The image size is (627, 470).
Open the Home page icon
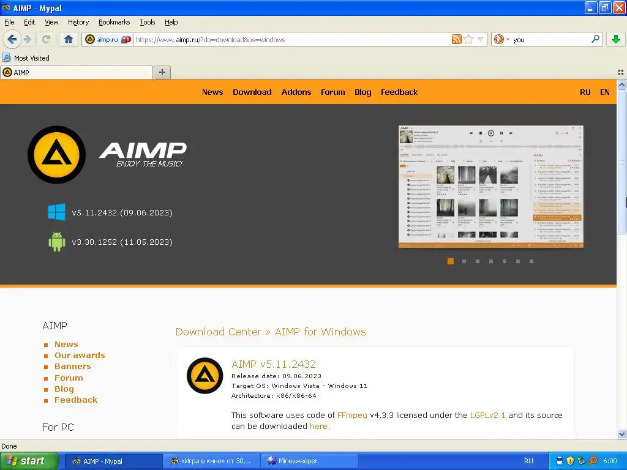69,39
